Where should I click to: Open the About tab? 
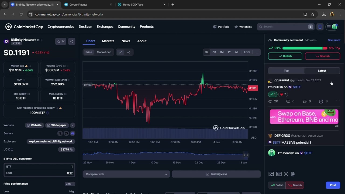click(142, 41)
